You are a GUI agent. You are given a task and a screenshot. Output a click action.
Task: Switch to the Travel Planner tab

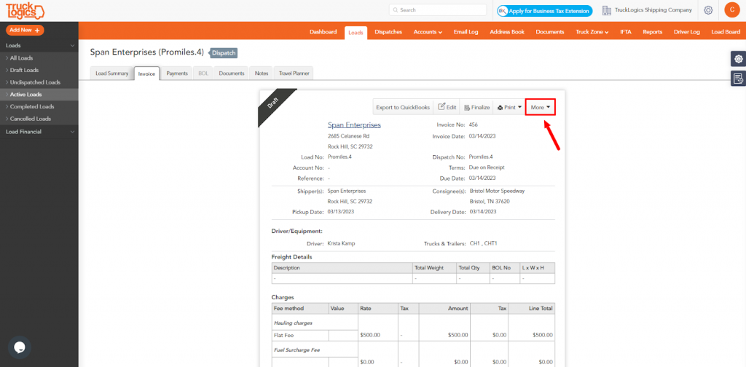(293, 74)
